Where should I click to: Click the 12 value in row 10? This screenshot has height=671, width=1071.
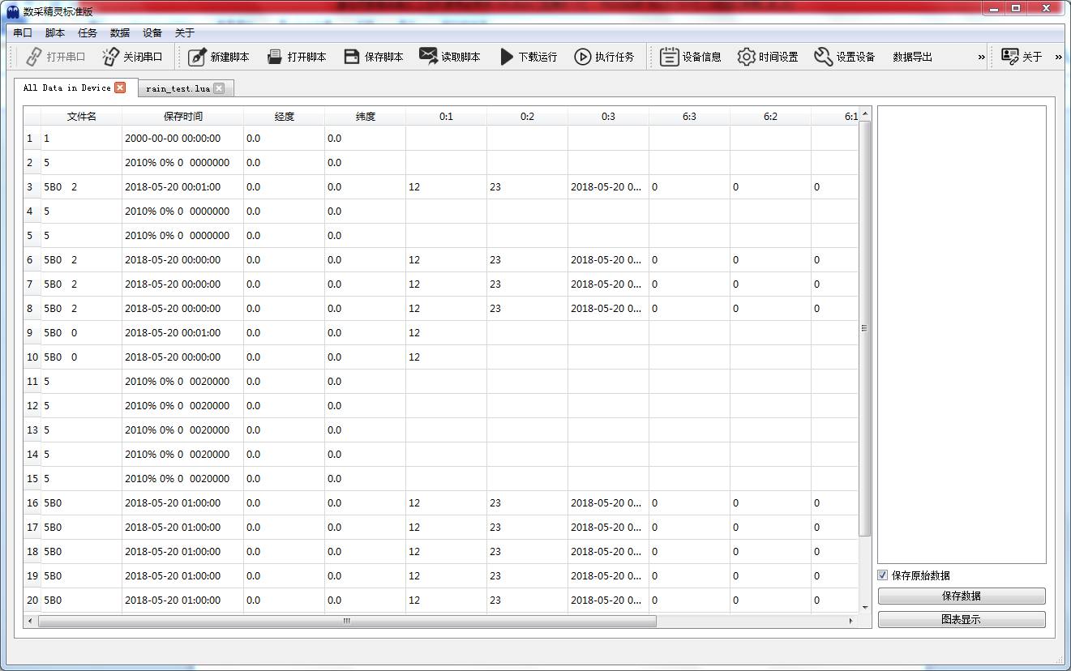coord(446,357)
